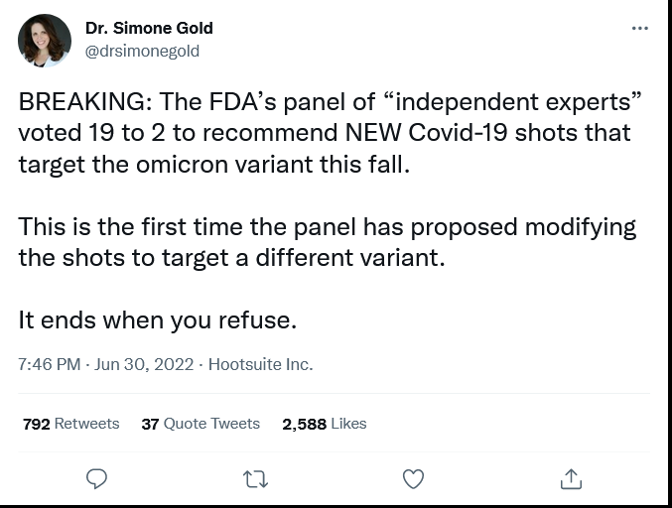Retweet using the arrows icon

(255, 479)
